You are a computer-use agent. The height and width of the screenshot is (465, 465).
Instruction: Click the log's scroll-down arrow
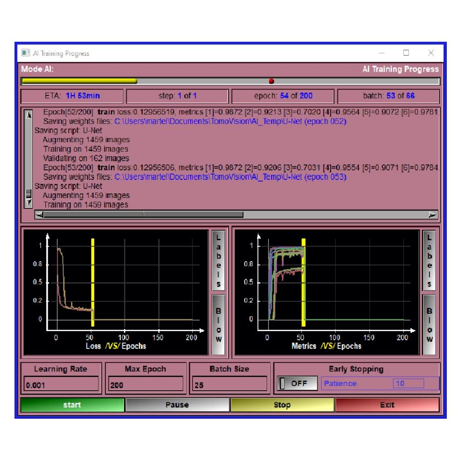[x=29, y=203]
